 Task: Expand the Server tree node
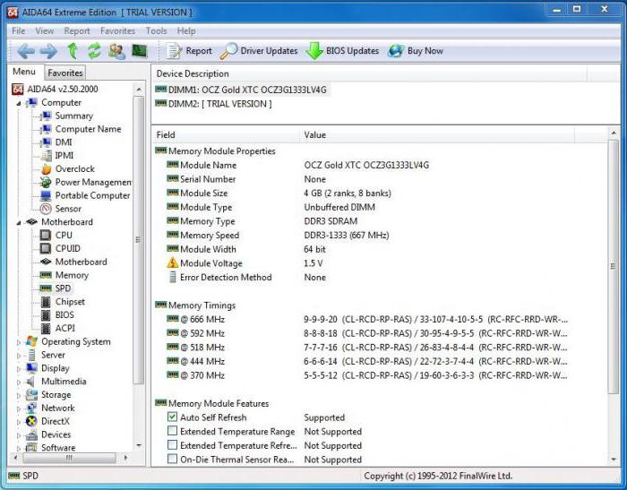19,356
